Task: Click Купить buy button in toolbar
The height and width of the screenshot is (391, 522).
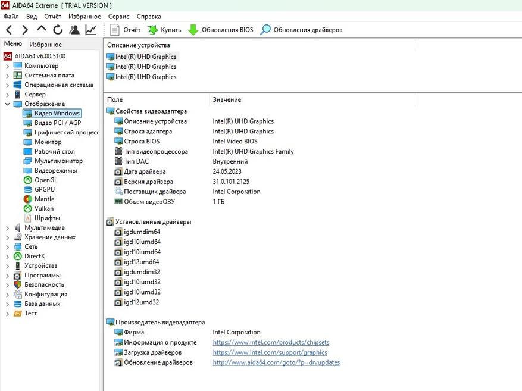Action: tap(164, 30)
